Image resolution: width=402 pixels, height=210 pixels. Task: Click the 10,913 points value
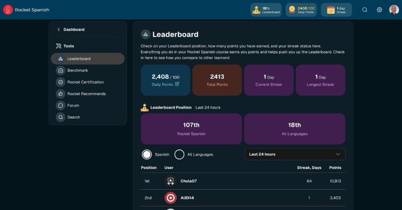point(335,181)
